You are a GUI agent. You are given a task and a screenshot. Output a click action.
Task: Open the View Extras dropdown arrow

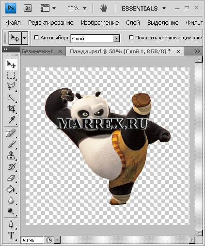[54, 8]
